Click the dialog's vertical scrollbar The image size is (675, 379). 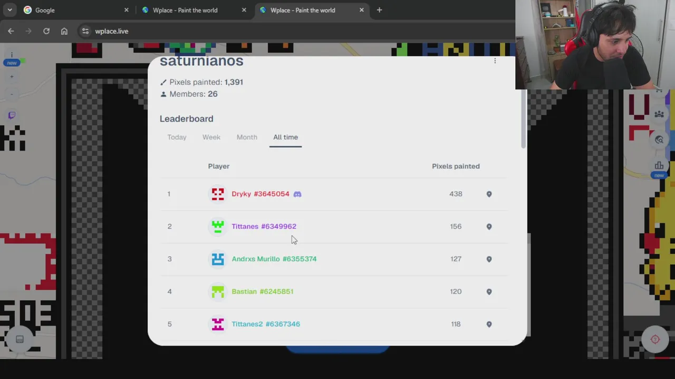point(523,118)
